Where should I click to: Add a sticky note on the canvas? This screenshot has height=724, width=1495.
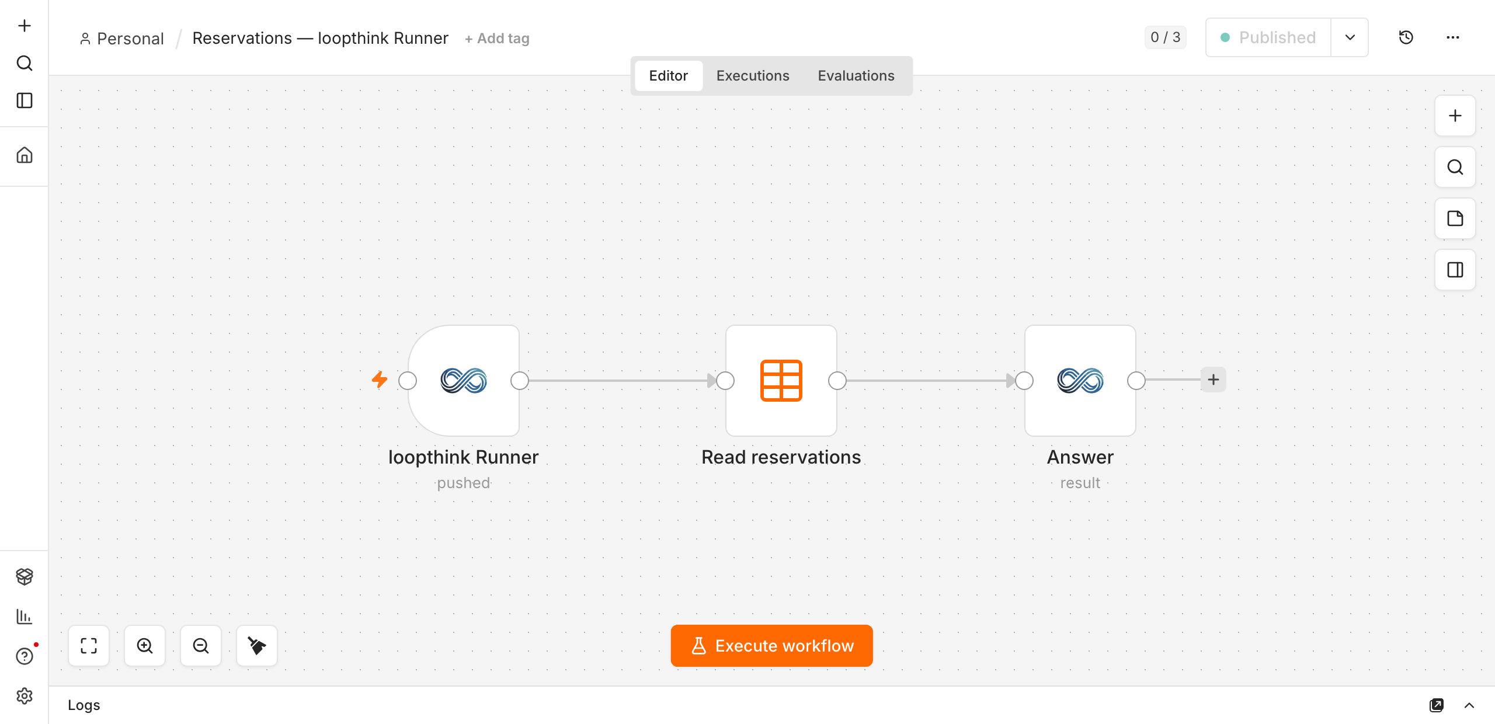tap(1455, 218)
